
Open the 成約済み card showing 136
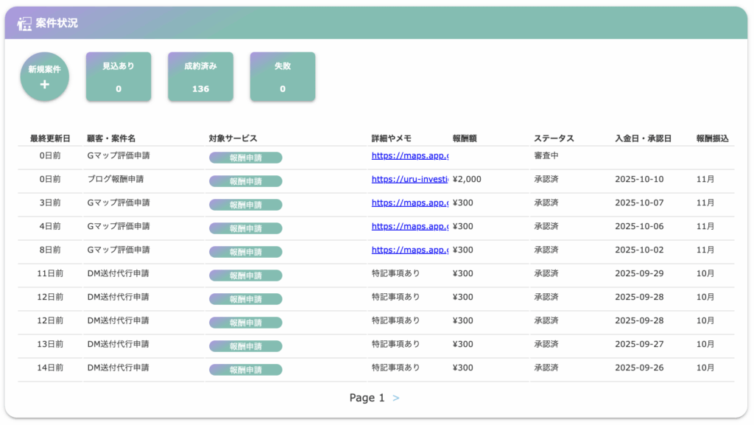(200, 77)
